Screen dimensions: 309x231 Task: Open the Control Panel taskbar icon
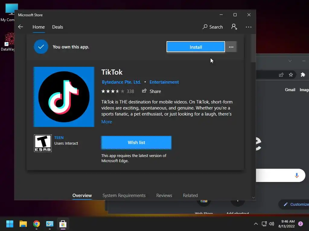click(x=50, y=224)
